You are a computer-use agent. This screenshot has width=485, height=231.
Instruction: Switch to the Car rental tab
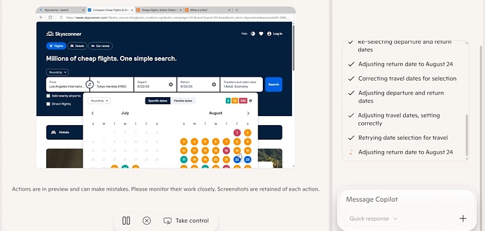(100, 46)
